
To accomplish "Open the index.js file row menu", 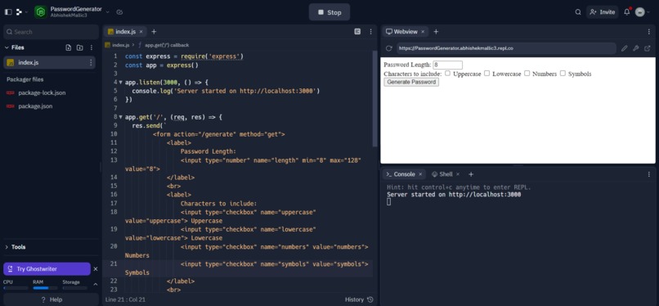I will pos(91,63).
